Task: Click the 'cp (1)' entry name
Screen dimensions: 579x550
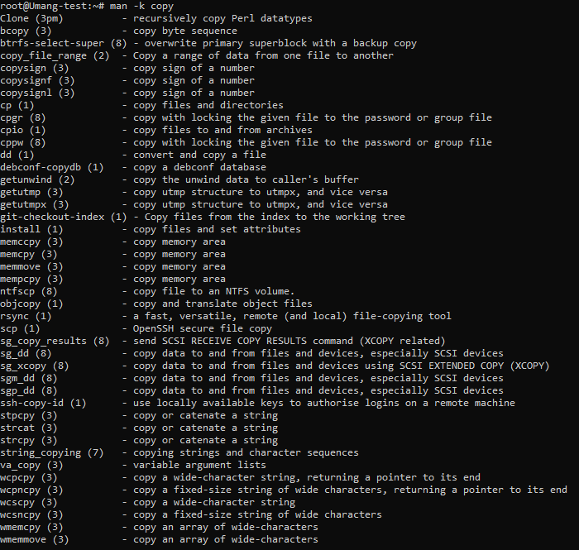Action: click(17, 105)
